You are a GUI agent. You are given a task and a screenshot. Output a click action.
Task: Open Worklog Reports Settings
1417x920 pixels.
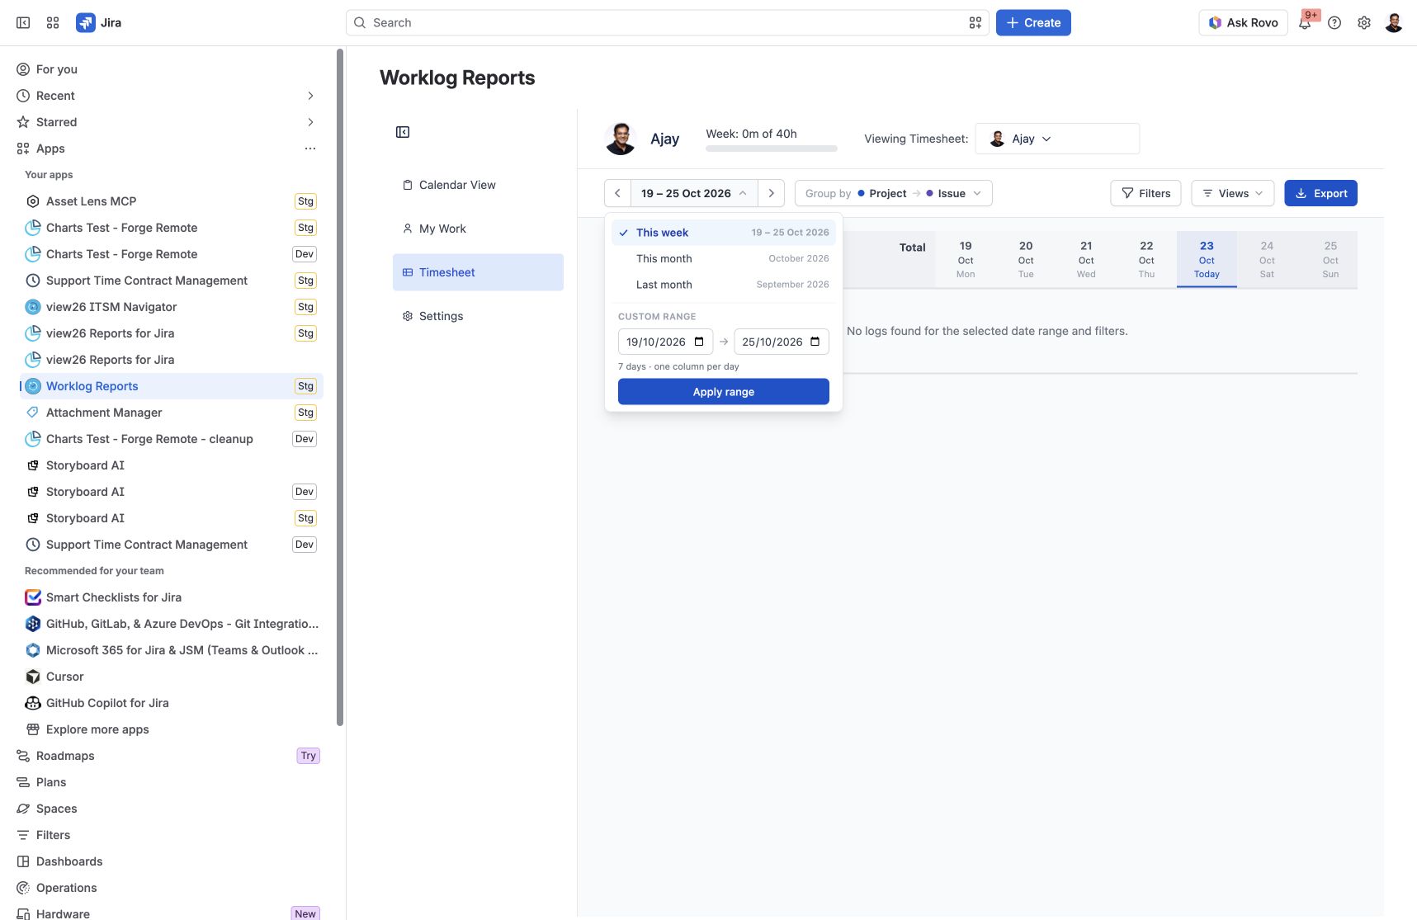[x=478, y=316]
